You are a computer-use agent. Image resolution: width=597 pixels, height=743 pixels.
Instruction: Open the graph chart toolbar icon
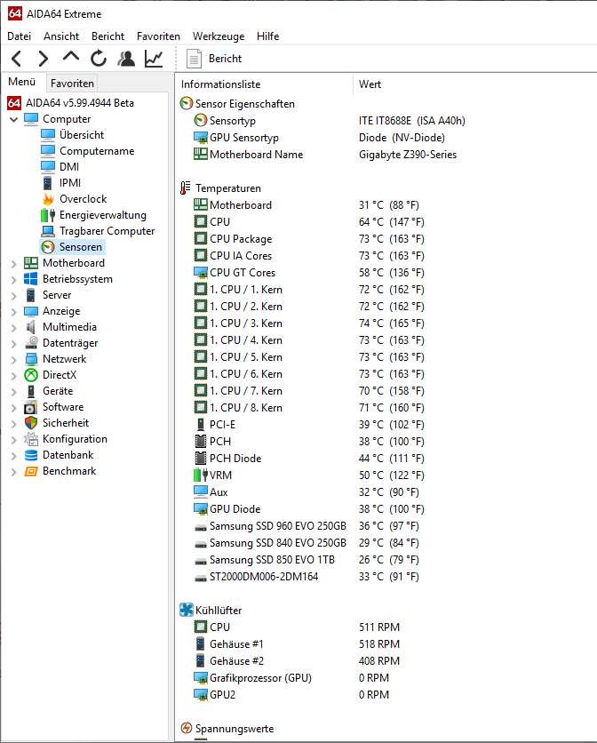(154, 59)
